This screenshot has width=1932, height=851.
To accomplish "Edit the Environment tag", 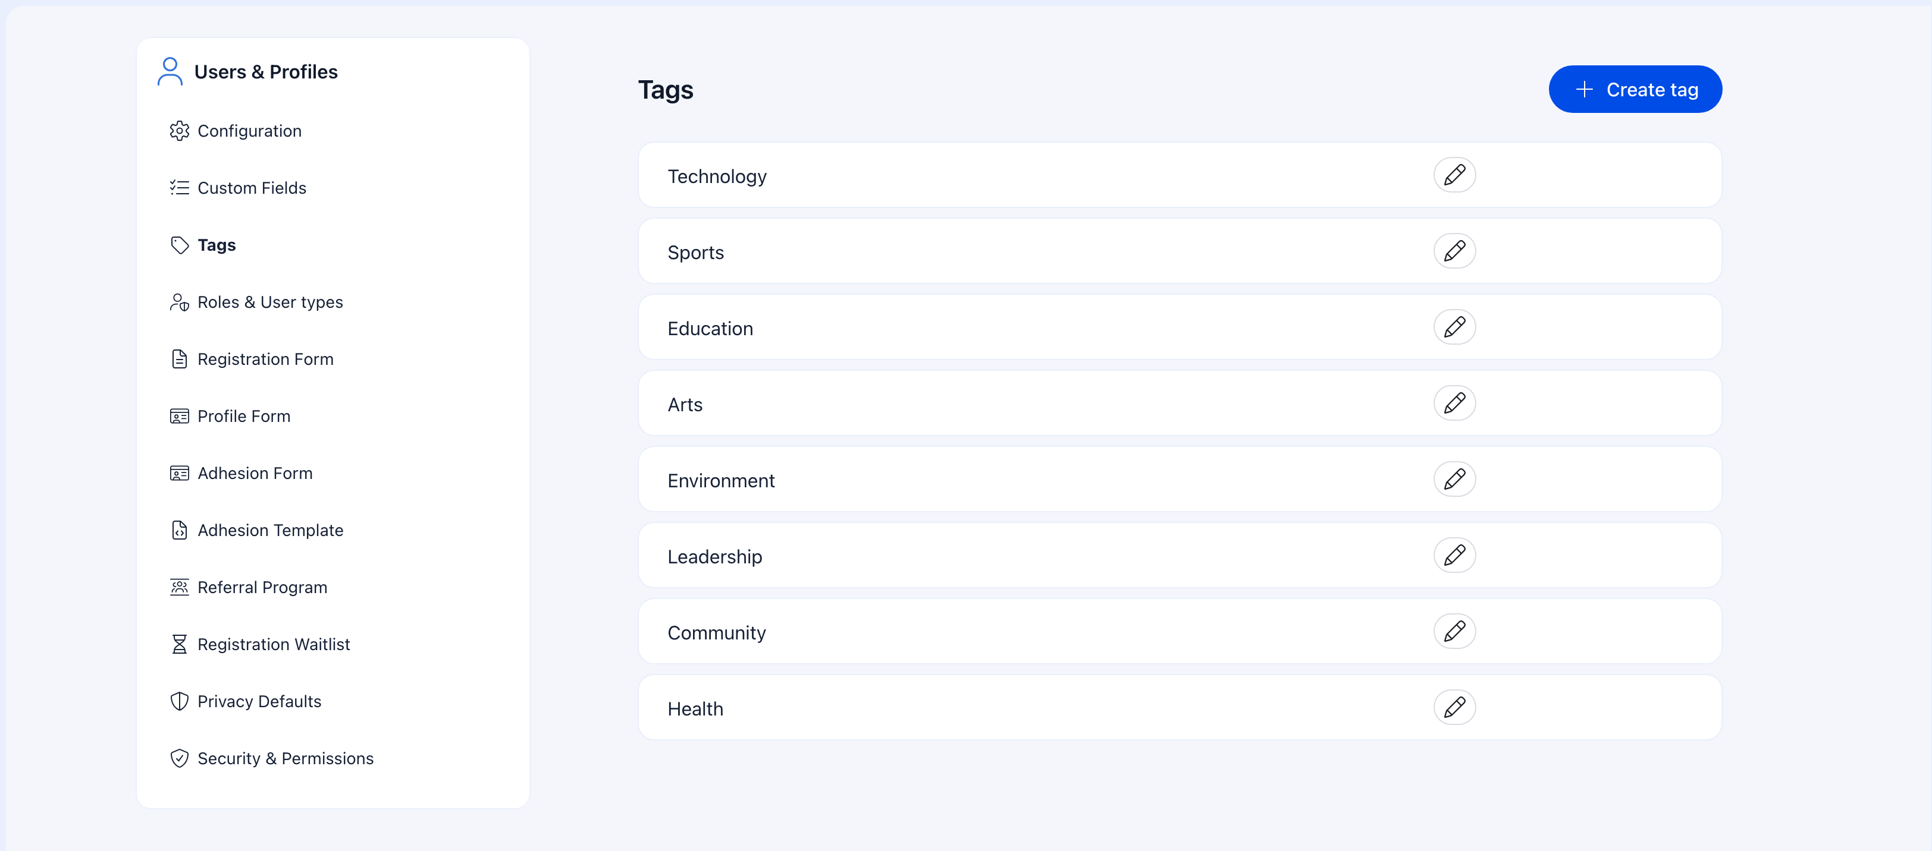I will [x=1454, y=479].
